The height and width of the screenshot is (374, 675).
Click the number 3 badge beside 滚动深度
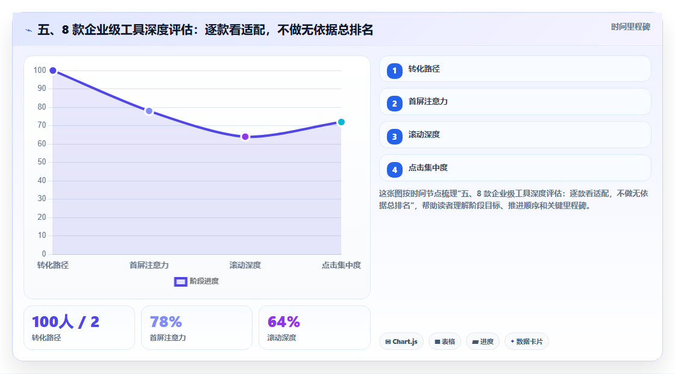(x=394, y=137)
